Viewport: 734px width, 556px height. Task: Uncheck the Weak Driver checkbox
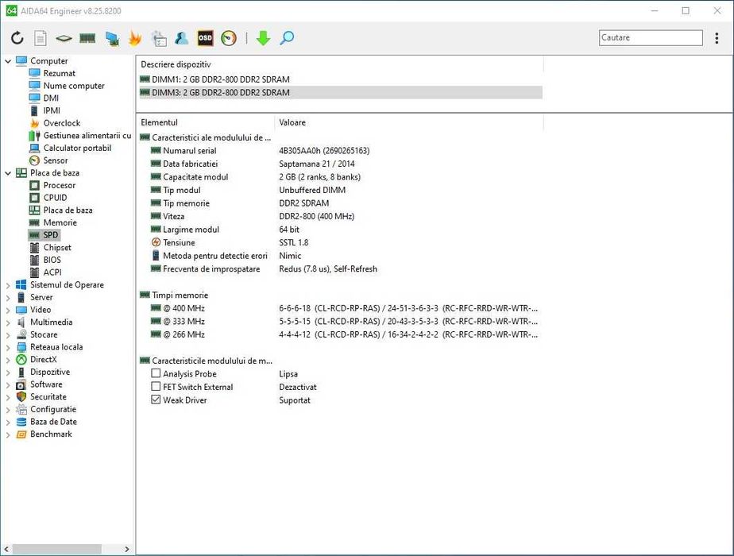pyautogui.click(x=156, y=400)
